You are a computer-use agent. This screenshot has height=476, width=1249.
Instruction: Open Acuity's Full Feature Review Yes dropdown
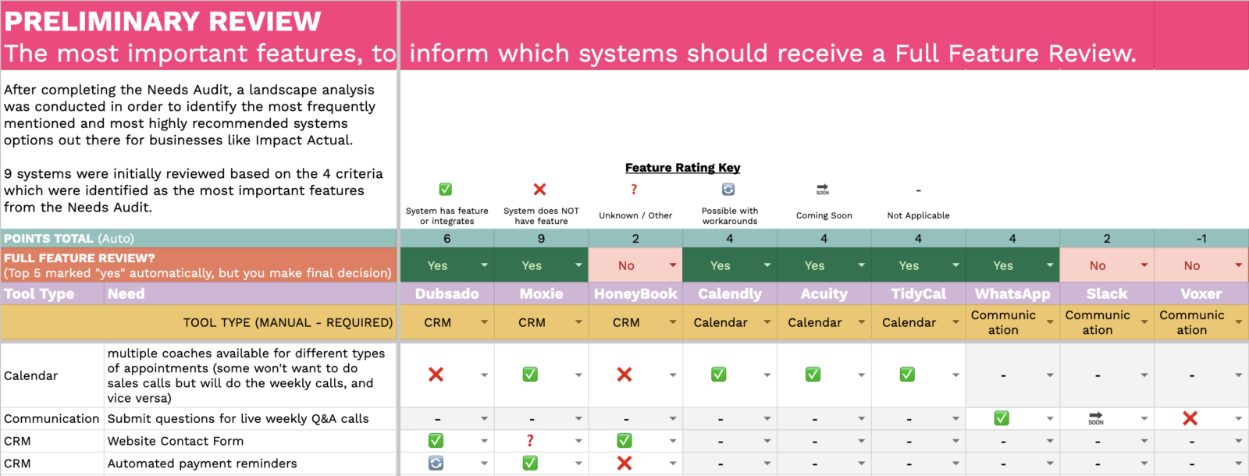(862, 265)
